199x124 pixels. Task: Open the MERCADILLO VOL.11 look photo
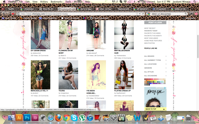(40, 75)
